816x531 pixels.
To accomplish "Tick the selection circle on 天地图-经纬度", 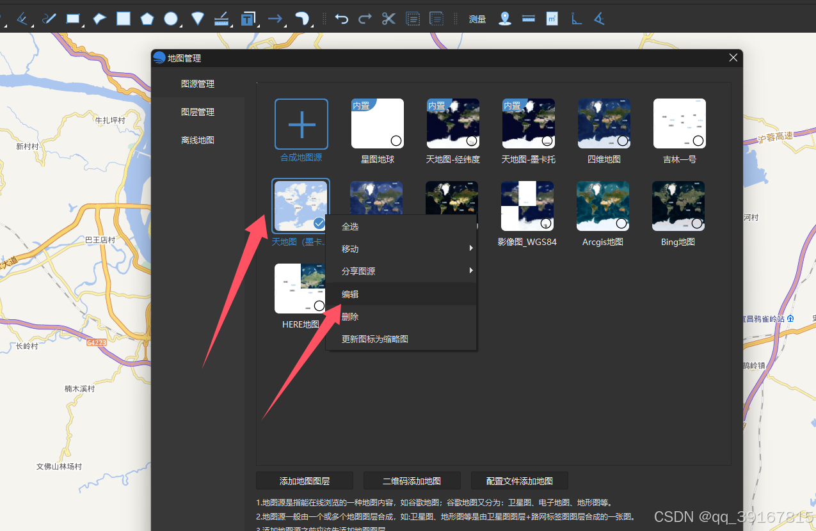I will pos(472,141).
